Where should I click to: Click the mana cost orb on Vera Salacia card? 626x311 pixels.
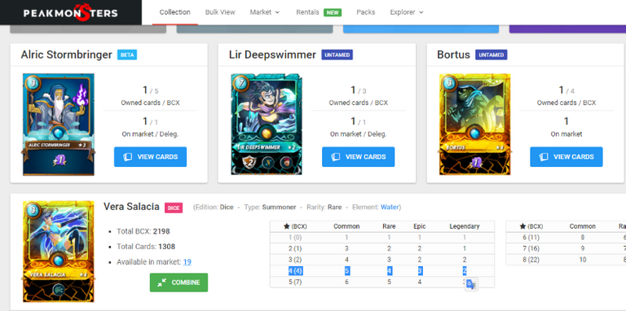tap(33, 210)
